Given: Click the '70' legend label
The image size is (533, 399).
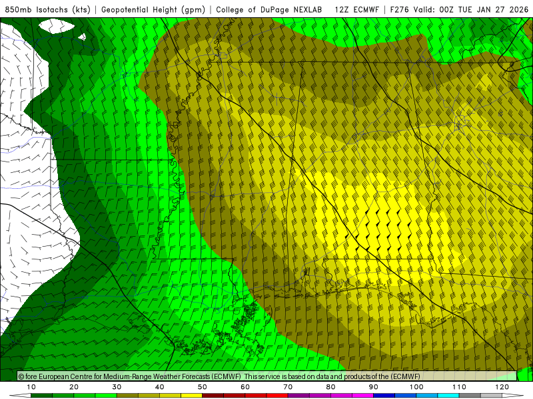Looking at the screenshot, I should tap(288, 387).
